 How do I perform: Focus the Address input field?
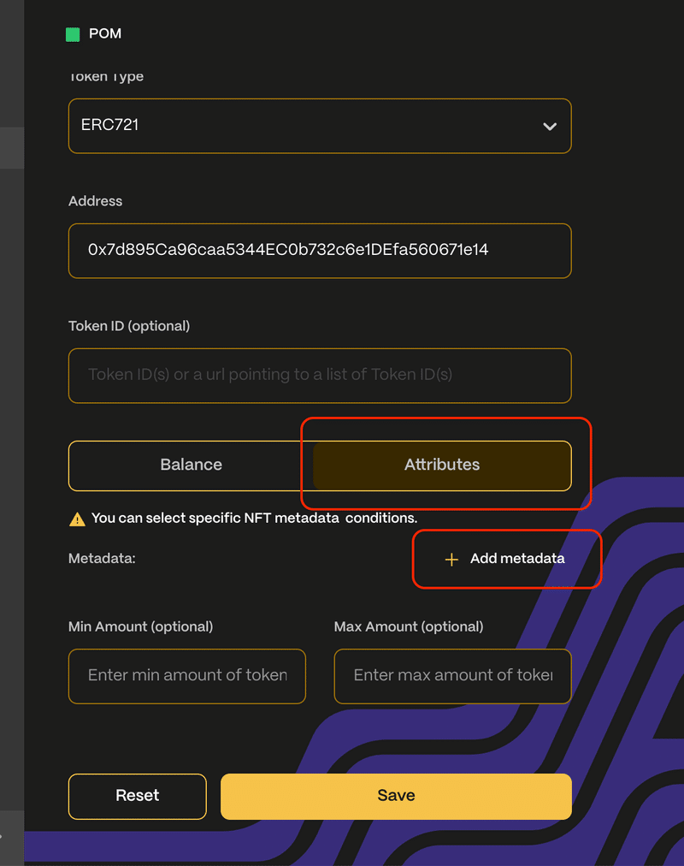[x=319, y=251]
